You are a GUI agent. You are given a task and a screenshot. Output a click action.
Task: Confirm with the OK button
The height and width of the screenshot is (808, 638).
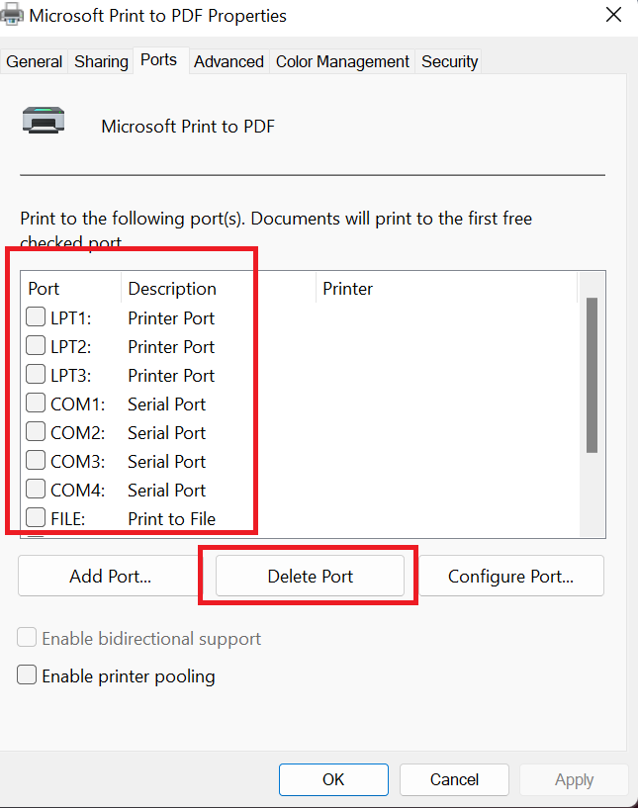pyautogui.click(x=333, y=779)
